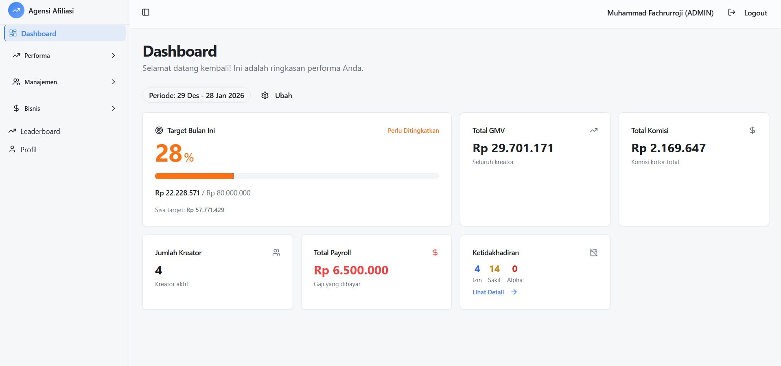781x366 pixels.
Task: Click the 28% target percentage
Action: tap(174, 153)
